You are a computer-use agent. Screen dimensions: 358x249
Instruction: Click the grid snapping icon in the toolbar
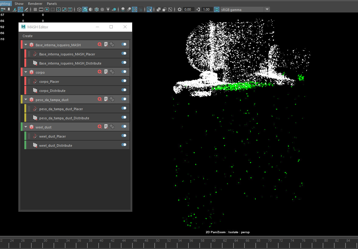[x=35, y=9]
